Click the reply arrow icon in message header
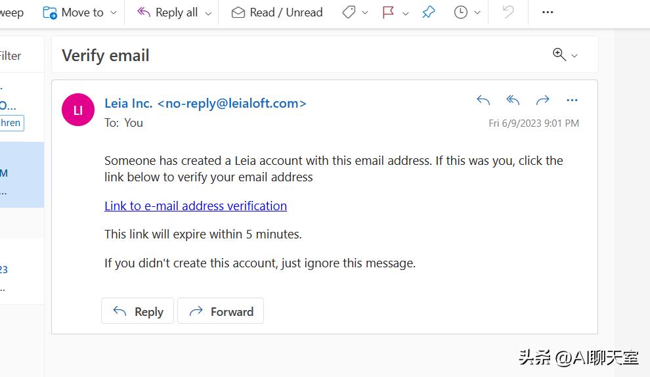This screenshot has height=377, width=650. point(483,100)
